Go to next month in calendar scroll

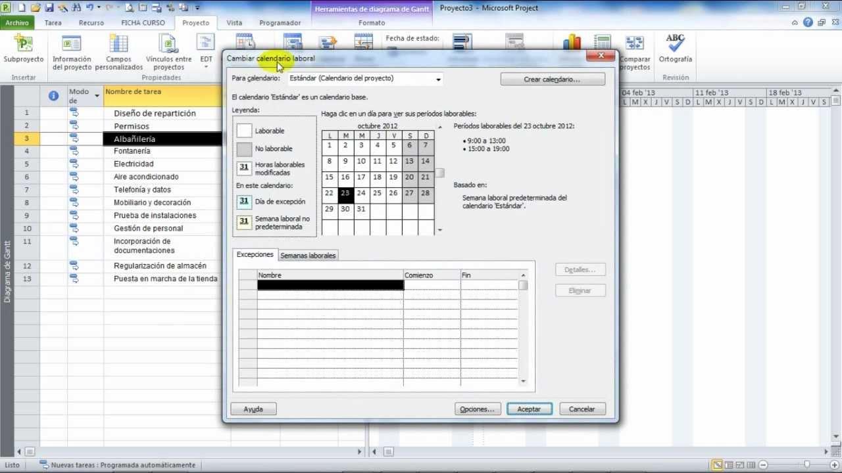(x=440, y=230)
